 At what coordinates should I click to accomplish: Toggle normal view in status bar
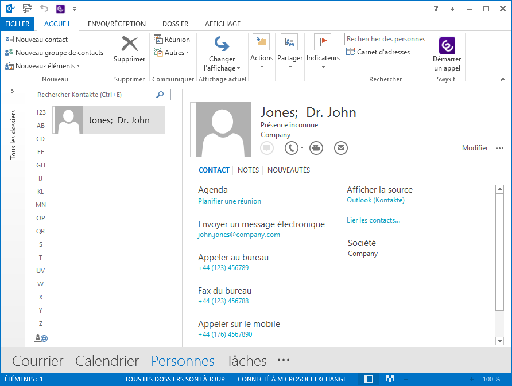[369, 379]
